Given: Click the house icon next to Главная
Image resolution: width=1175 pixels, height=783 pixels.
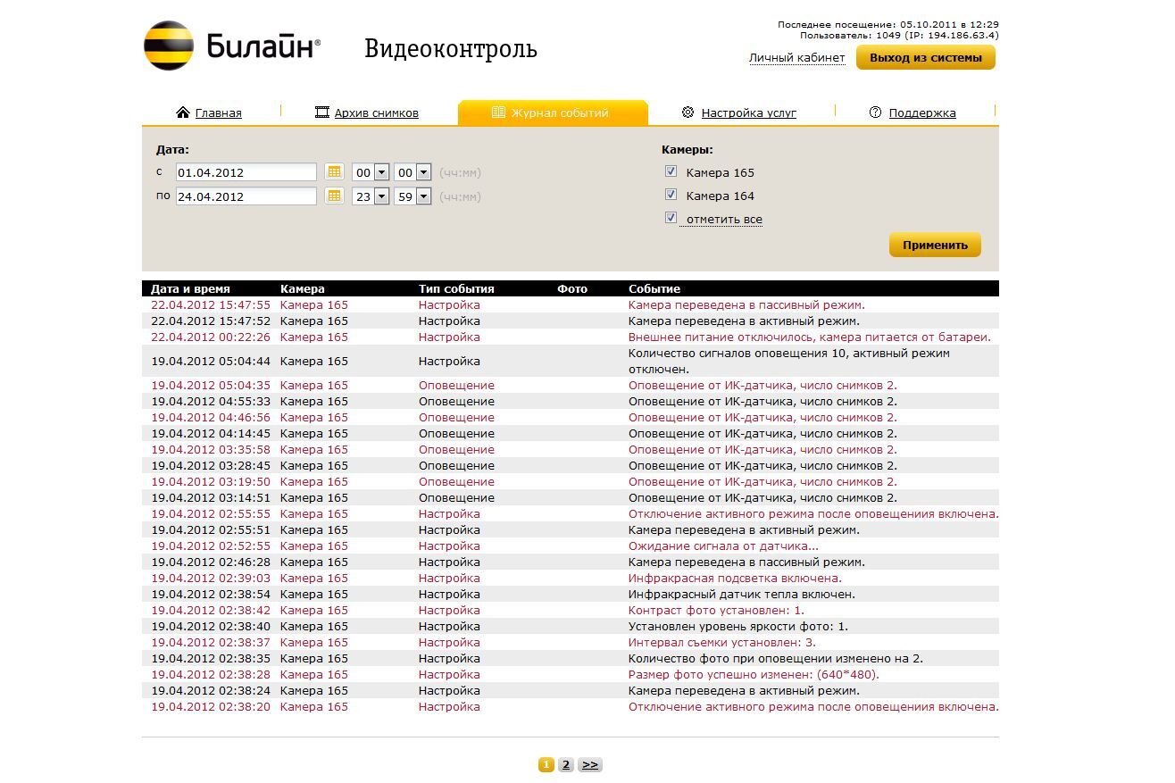Looking at the screenshot, I should (183, 112).
